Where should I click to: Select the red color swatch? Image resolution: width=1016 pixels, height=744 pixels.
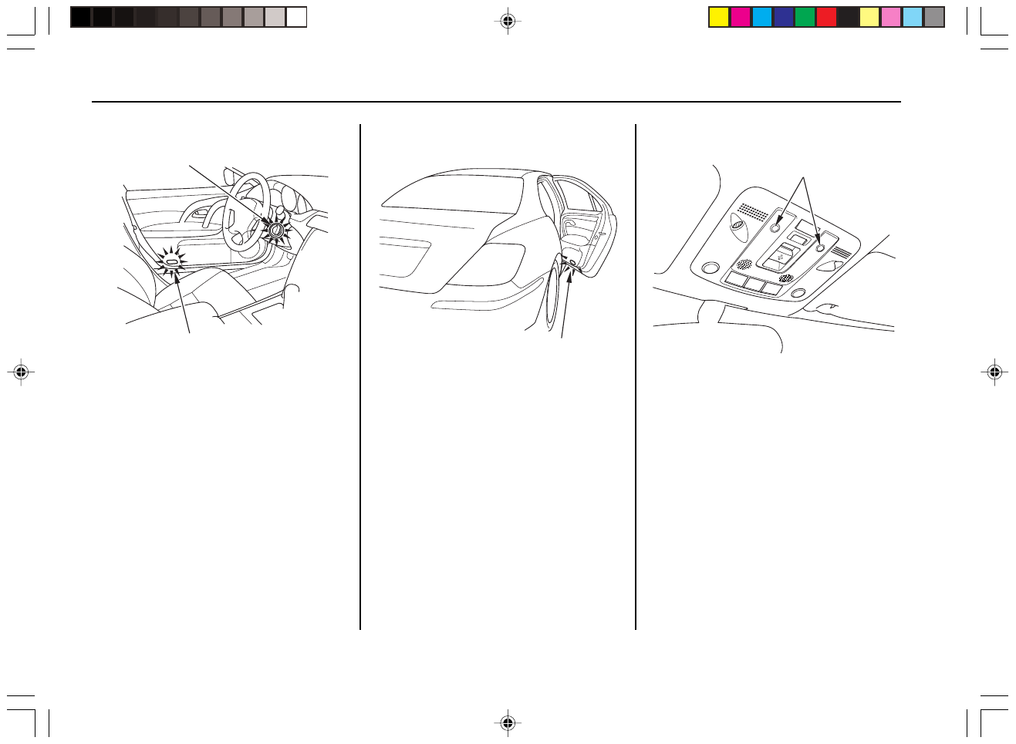pyautogui.click(x=827, y=17)
